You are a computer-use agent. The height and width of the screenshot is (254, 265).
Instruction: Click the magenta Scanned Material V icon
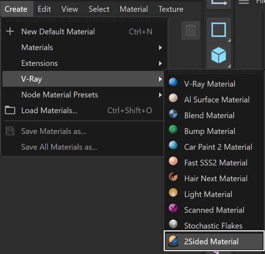(x=173, y=209)
